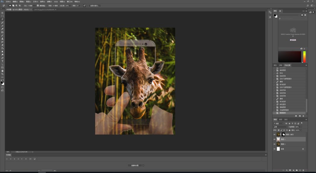Toggle the 消除锯齿 checkbox in options bar

38,6
